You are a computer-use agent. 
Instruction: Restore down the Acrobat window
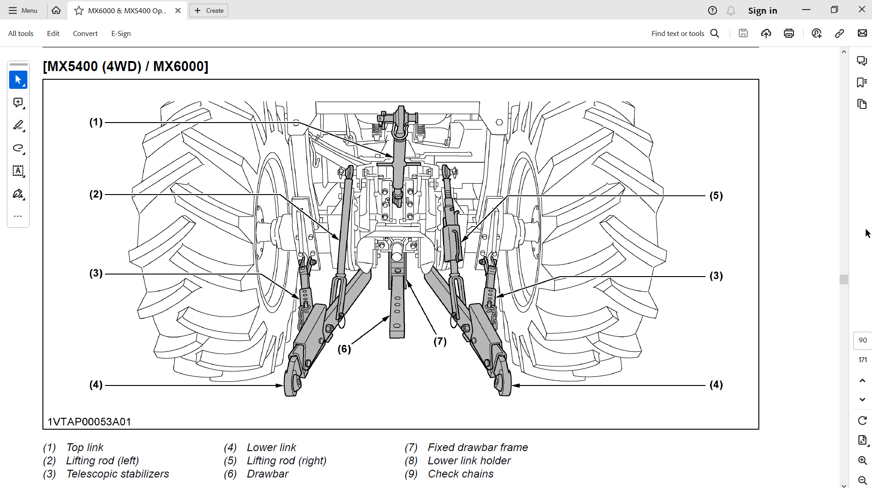click(834, 10)
